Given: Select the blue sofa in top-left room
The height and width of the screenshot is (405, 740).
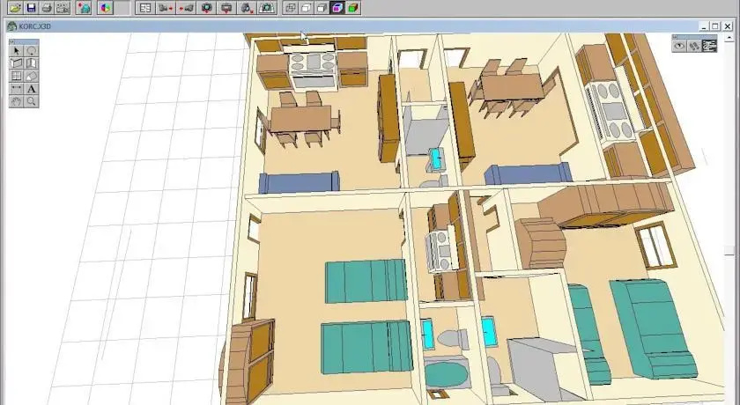Looking at the screenshot, I should pyautogui.click(x=300, y=182).
